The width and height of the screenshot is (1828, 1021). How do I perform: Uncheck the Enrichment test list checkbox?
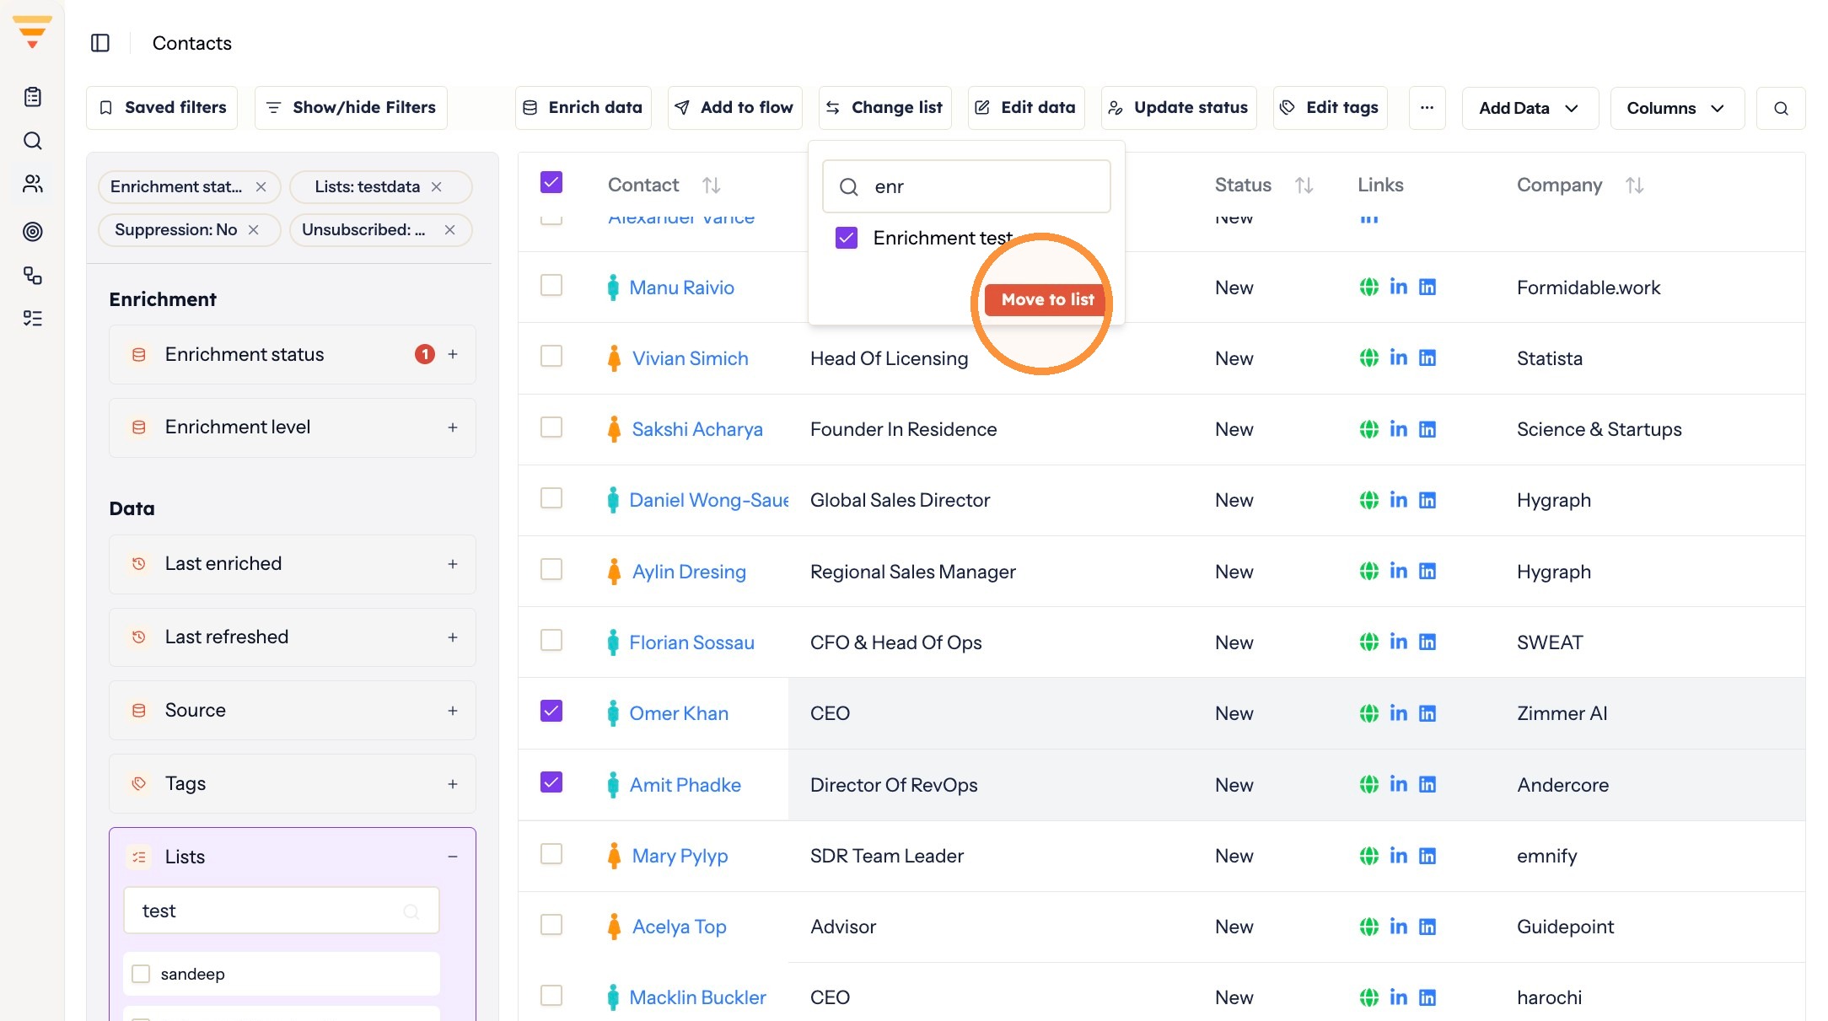(x=847, y=238)
